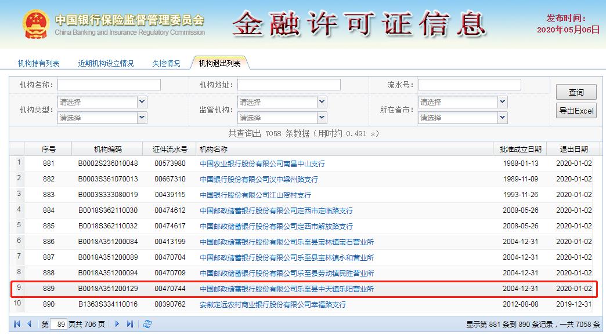Click the 流水号 text field
The image size is (606, 335).
click(469, 85)
